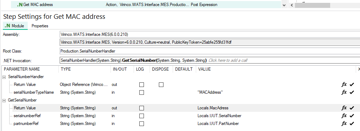Click the DISPOSE column header
This screenshot has width=360, height=131.
(x=160, y=69)
